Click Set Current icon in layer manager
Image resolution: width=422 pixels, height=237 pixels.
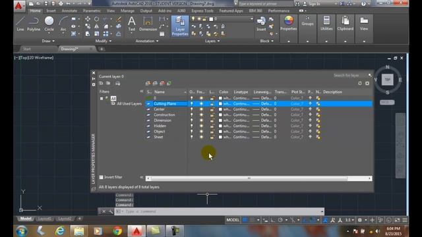pos(169,84)
